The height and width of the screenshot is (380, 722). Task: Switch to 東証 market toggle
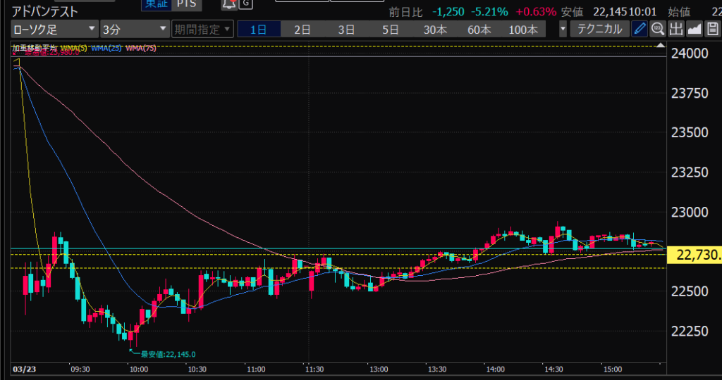(x=157, y=4)
